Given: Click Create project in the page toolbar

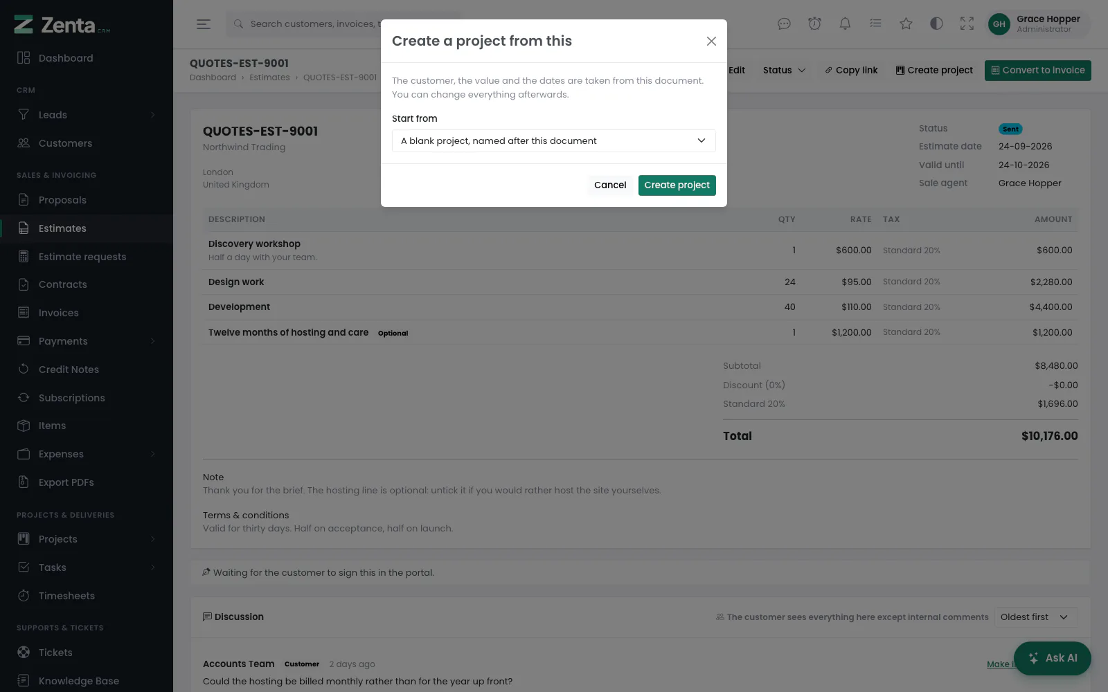Looking at the screenshot, I should tap(934, 70).
